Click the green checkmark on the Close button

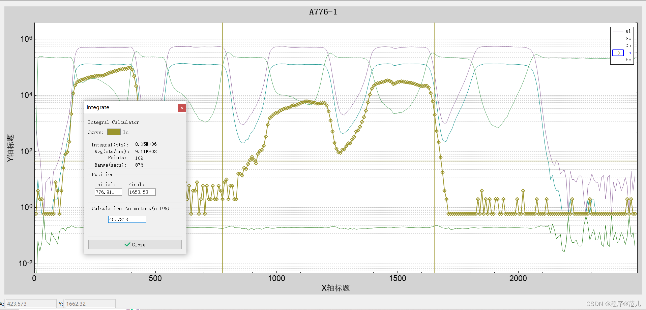click(127, 244)
